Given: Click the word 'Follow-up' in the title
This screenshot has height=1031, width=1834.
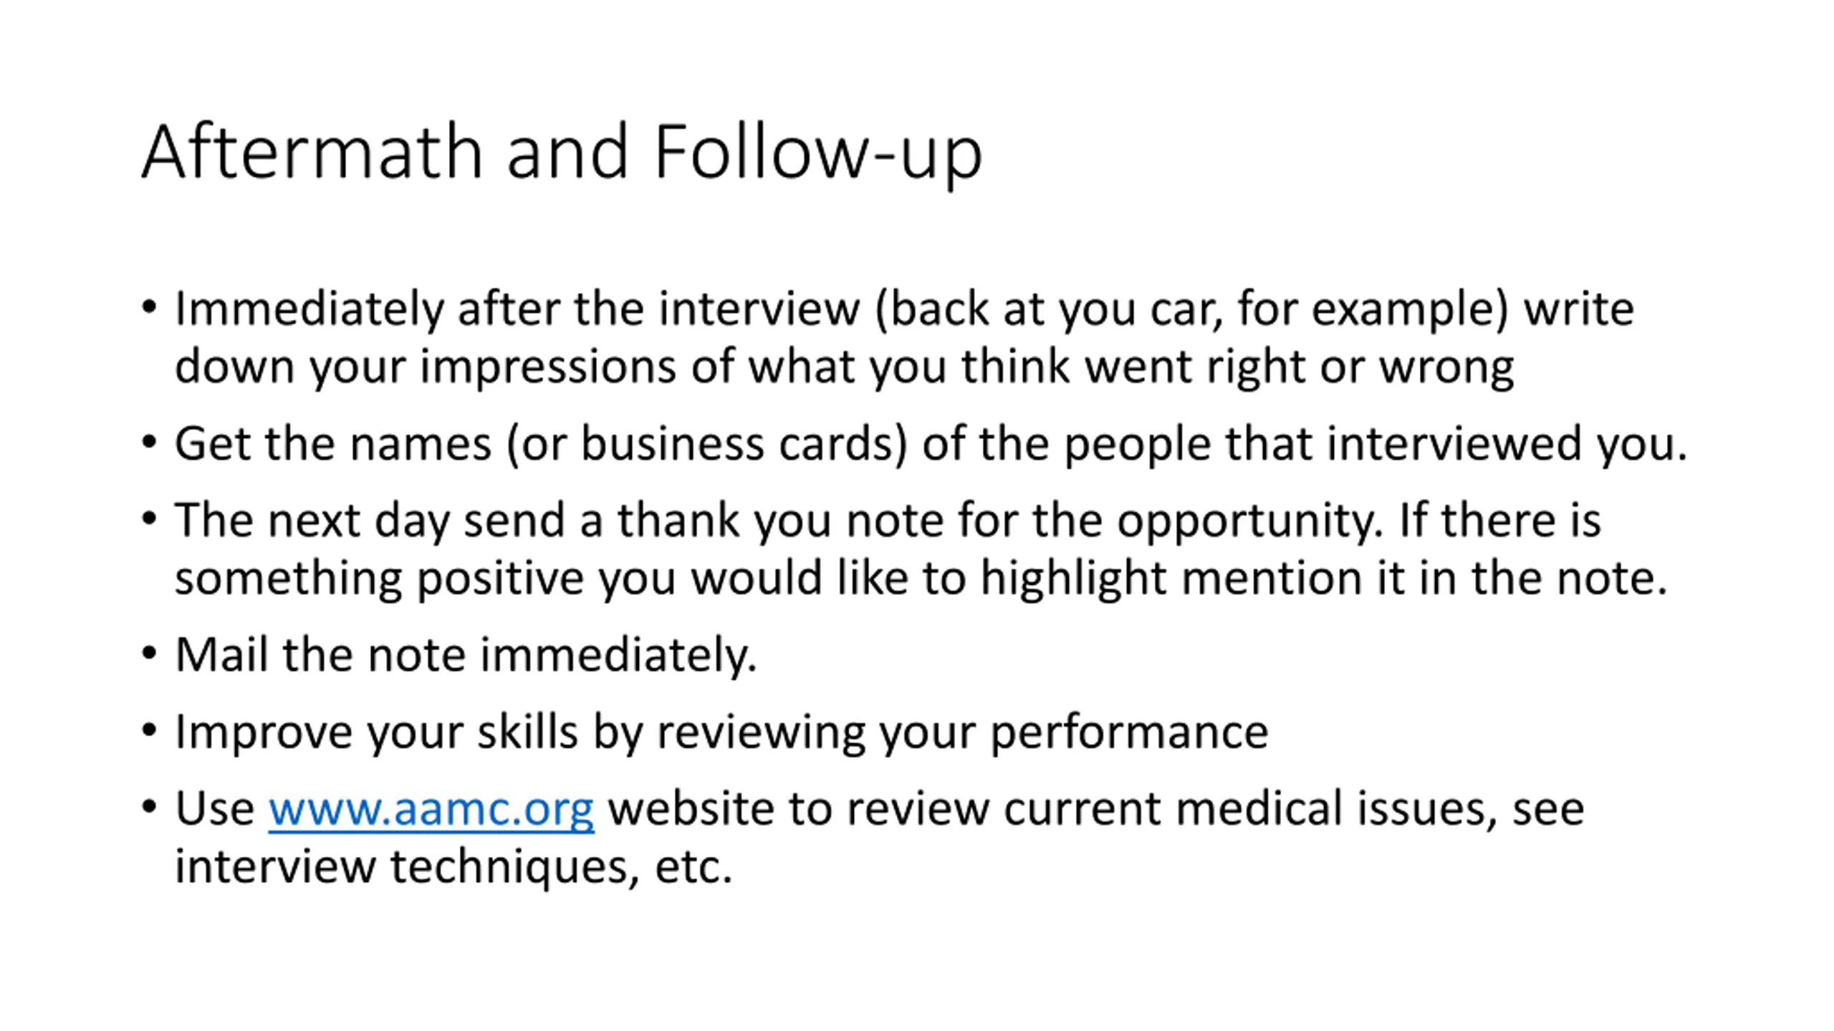Looking at the screenshot, I should (x=819, y=153).
